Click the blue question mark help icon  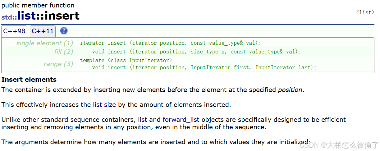pos(64,31)
